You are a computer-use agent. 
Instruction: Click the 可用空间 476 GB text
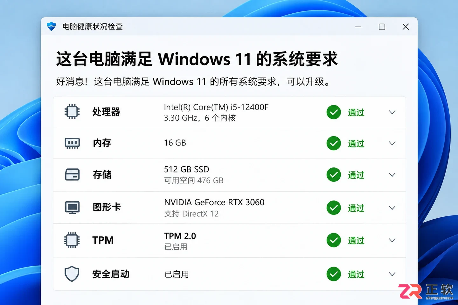click(194, 180)
